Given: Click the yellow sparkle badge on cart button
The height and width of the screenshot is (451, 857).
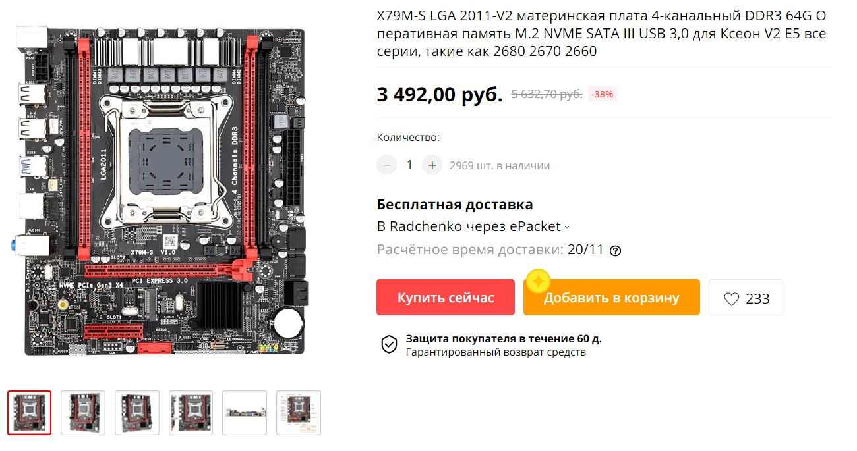Looking at the screenshot, I should (538, 281).
